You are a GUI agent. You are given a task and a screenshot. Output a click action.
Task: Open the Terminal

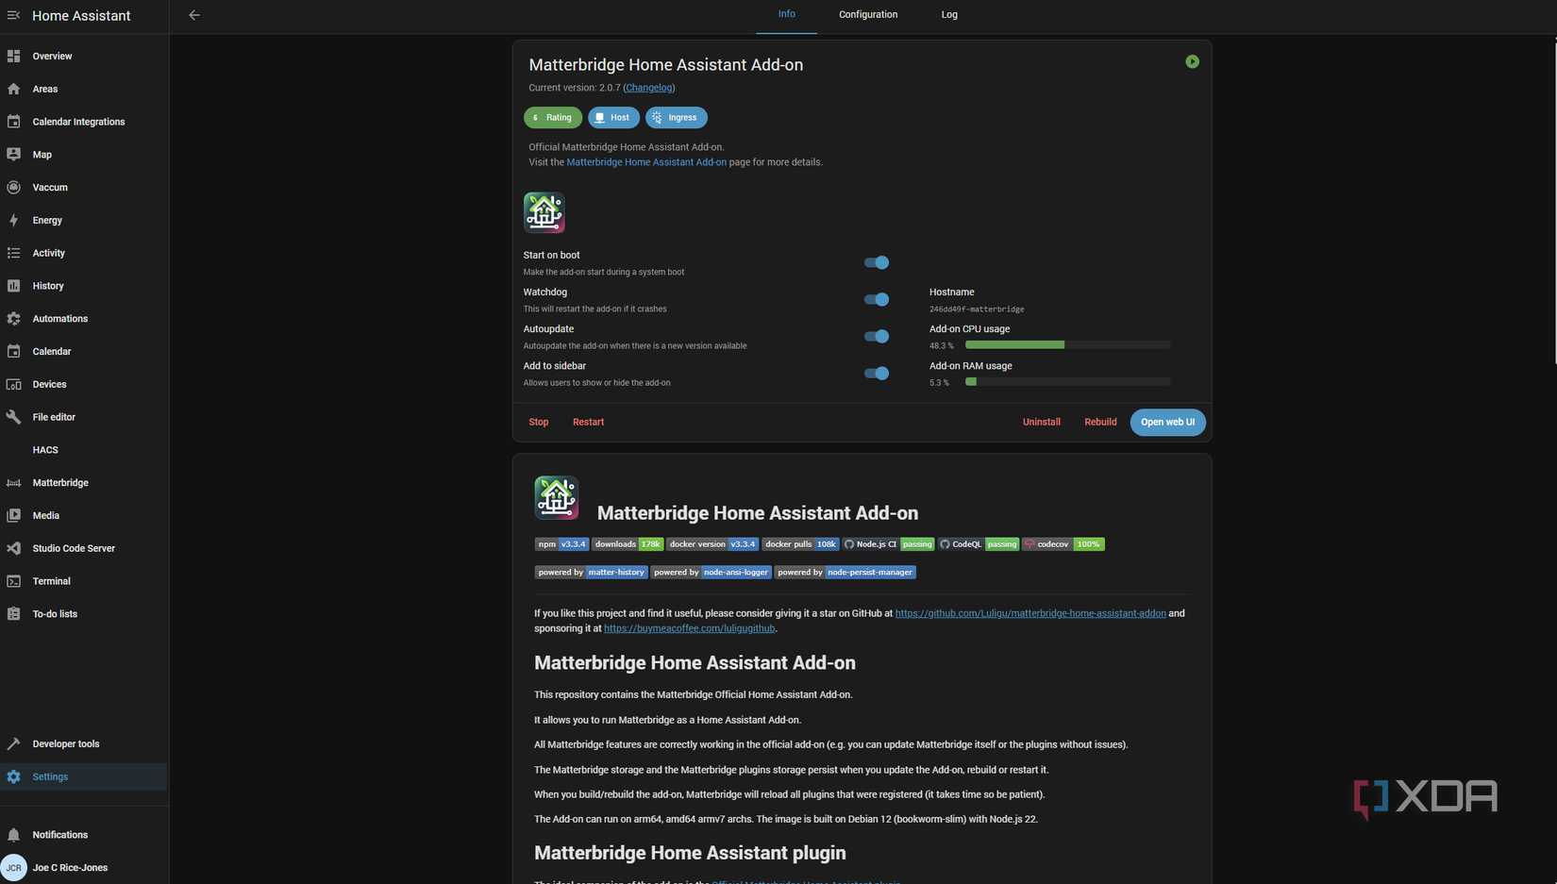(x=51, y=581)
